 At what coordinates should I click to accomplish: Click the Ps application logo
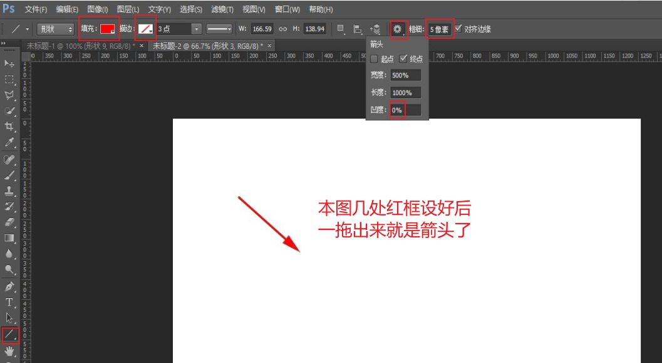[x=8, y=8]
